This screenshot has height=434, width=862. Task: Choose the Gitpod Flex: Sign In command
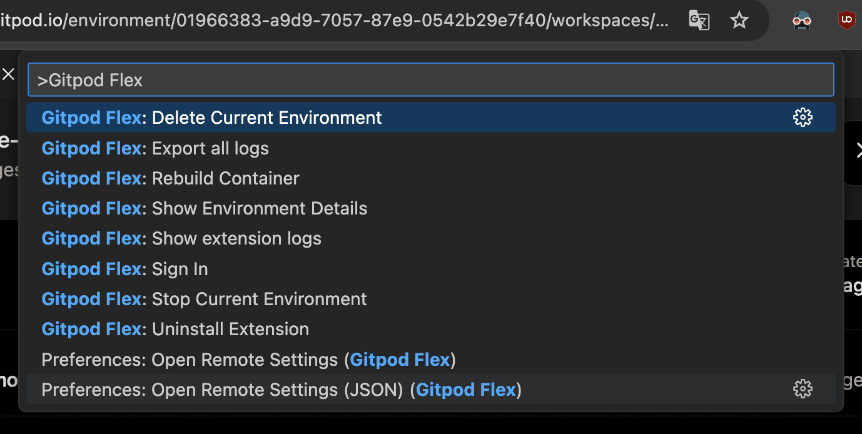point(431,269)
